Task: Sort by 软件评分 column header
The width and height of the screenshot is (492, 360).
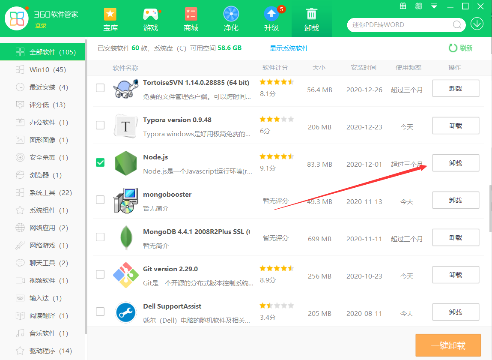Action: [x=275, y=68]
